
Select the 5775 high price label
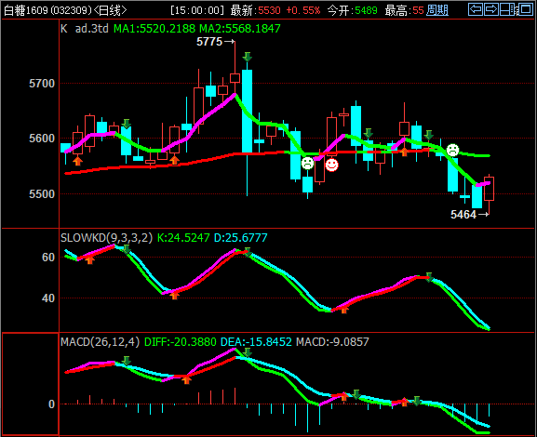209,42
